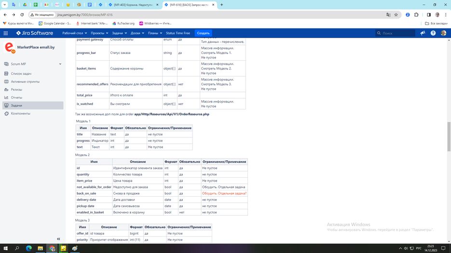Open a new browser tab

point(221,5)
